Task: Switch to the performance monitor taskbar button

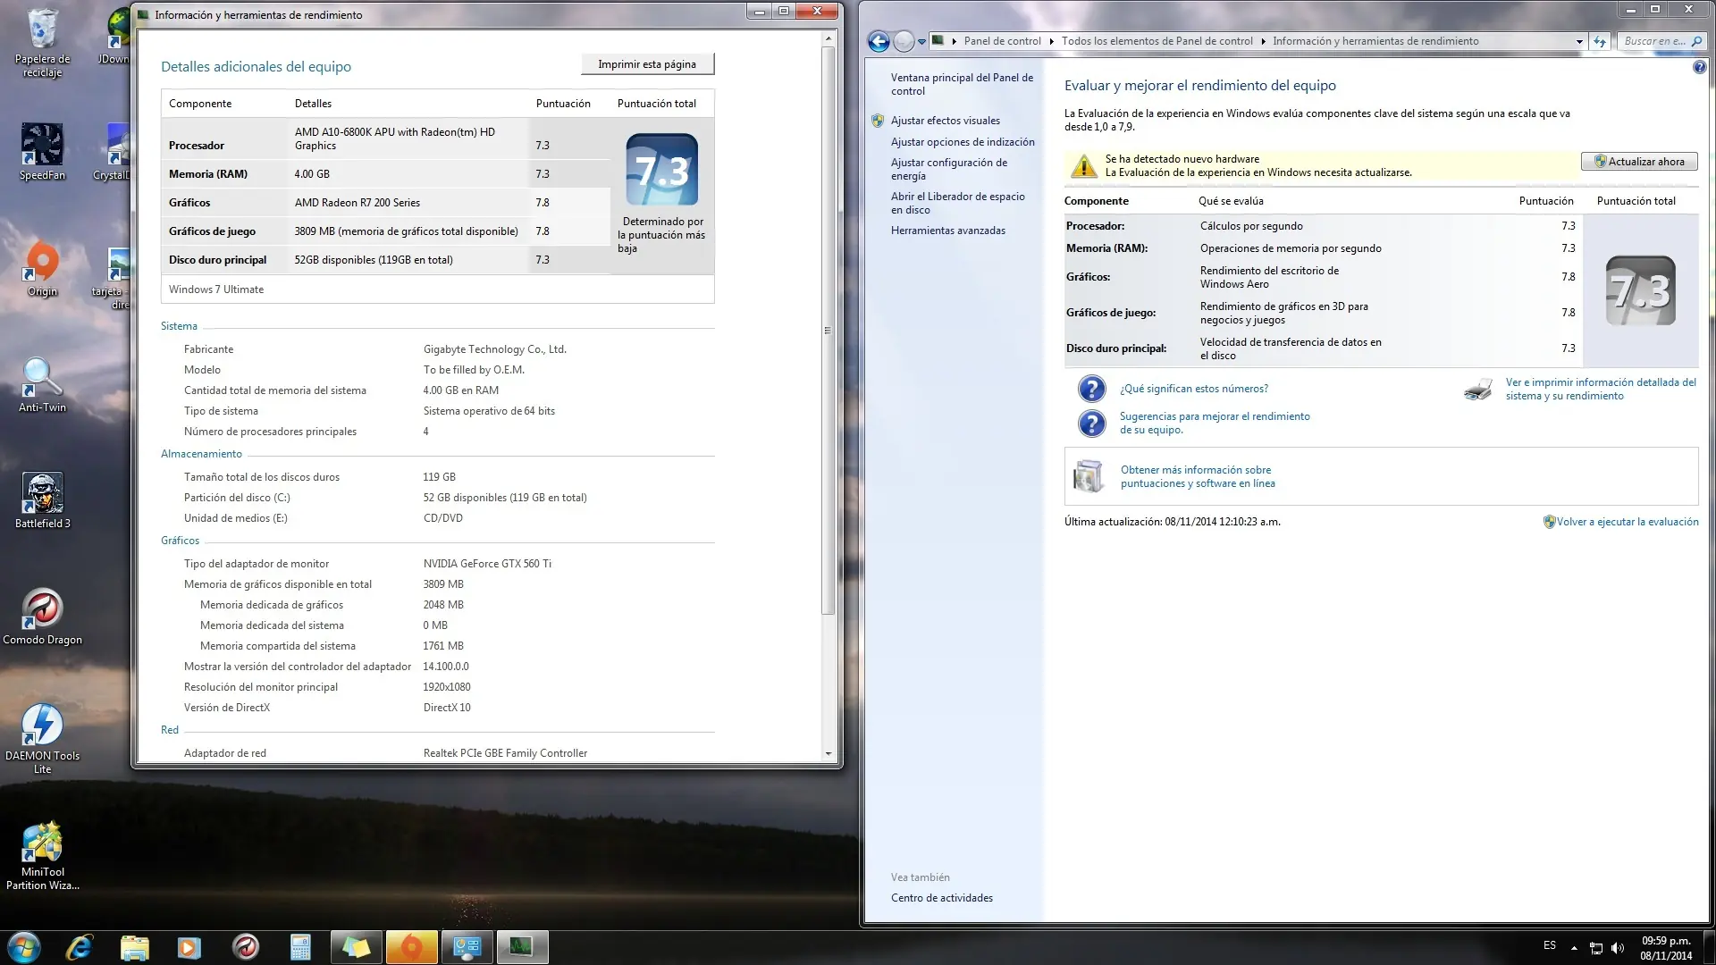Action: pos(522,947)
